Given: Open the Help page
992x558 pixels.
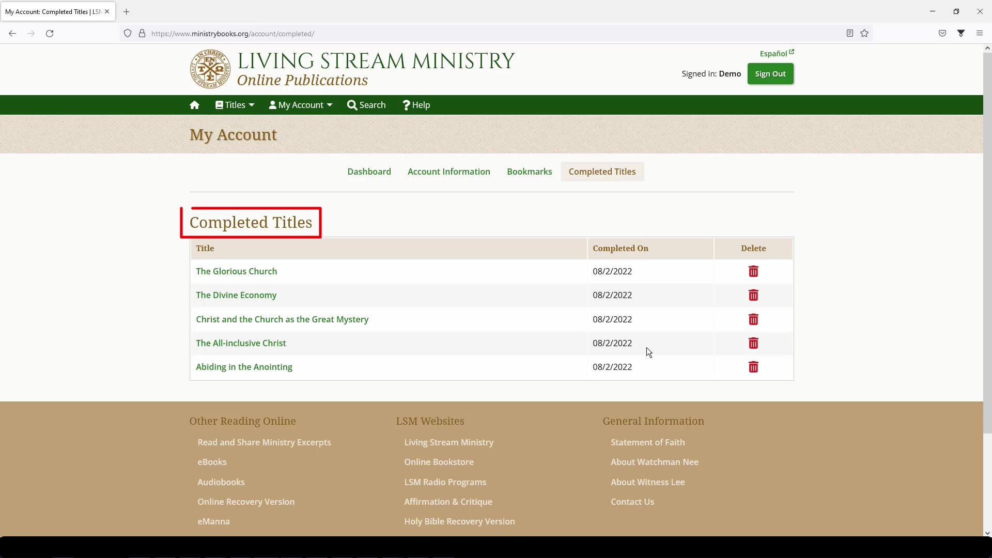Looking at the screenshot, I should [x=416, y=105].
